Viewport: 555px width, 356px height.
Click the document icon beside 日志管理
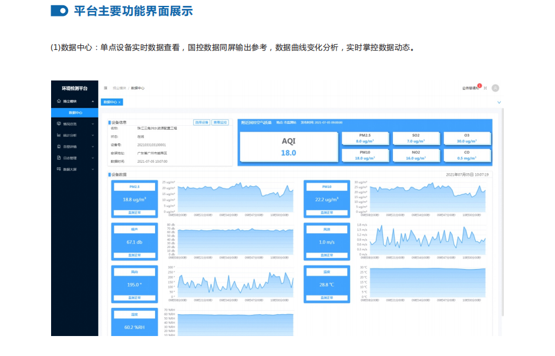click(59, 158)
